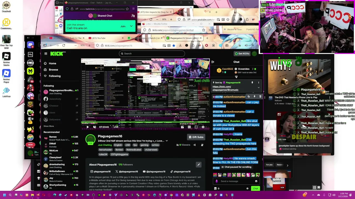Open the player settings gear
355x199 pixels.
[203, 127]
